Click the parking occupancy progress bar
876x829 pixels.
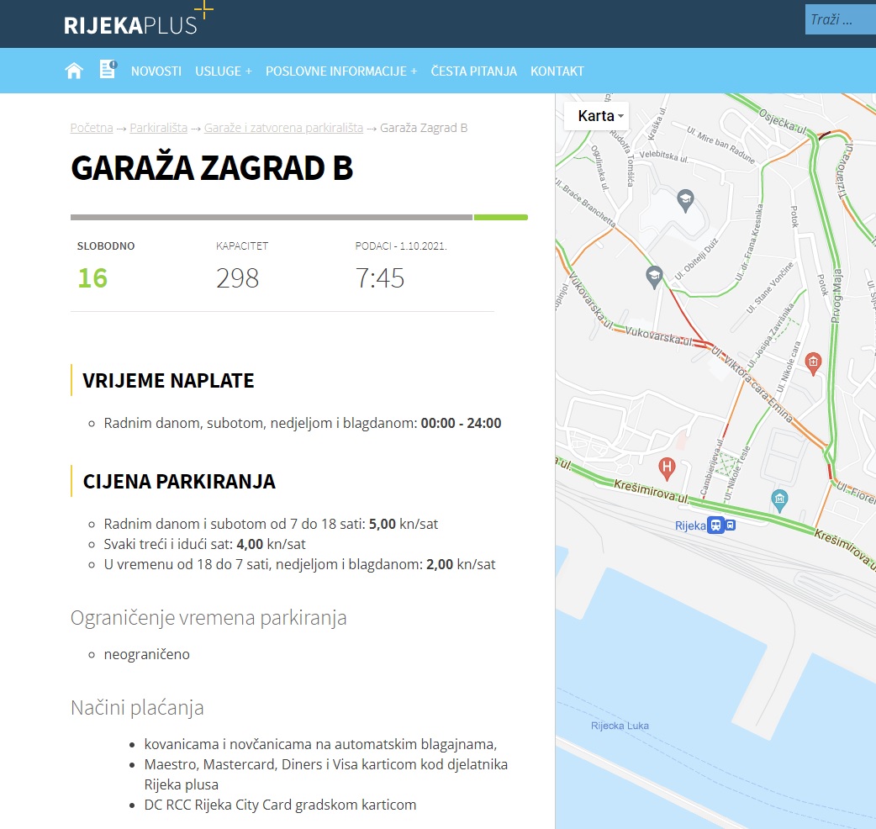point(298,217)
